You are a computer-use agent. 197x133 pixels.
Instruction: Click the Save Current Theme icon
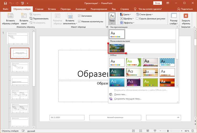[111, 99]
